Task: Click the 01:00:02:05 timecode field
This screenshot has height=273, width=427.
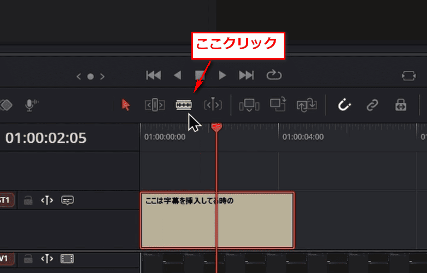Action: pyautogui.click(x=46, y=138)
